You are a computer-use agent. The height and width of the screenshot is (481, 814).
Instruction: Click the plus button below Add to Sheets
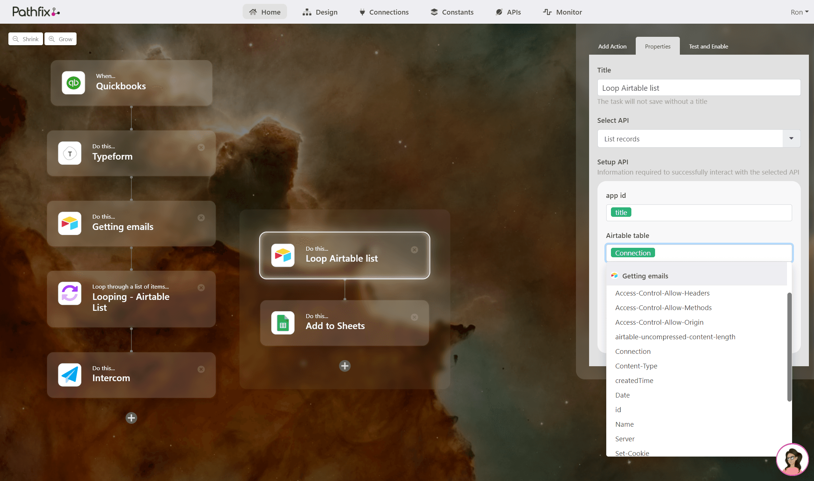(344, 365)
